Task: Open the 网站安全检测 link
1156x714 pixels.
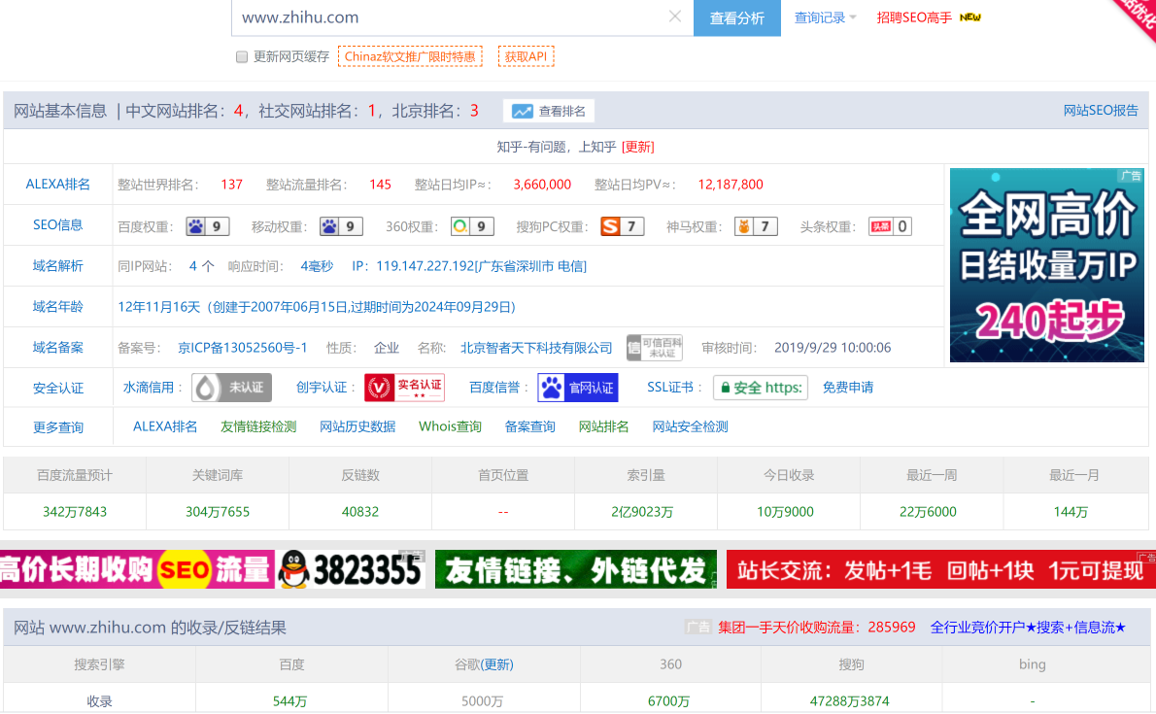Action: tap(690, 426)
